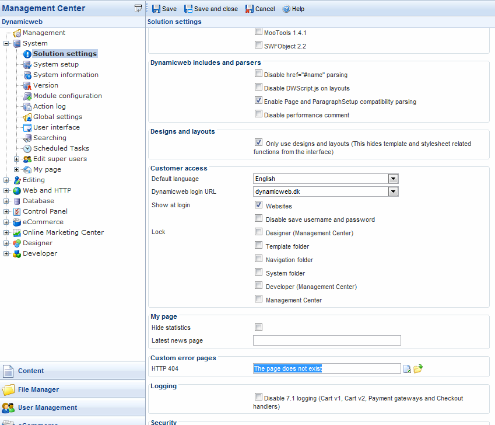Click the Version icon in System tree

(27, 85)
